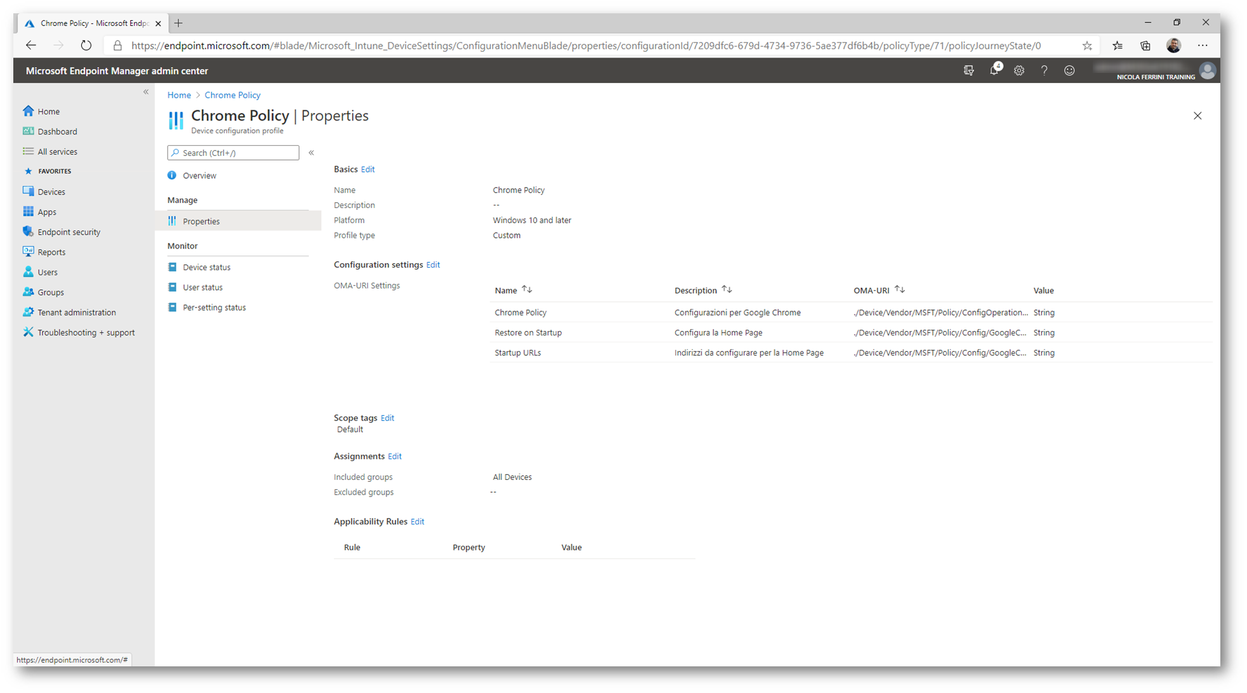This screenshot has width=1247, height=693.
Task: Click 'Configurazioni per Google Chrome' description
Action: (737, 313)
